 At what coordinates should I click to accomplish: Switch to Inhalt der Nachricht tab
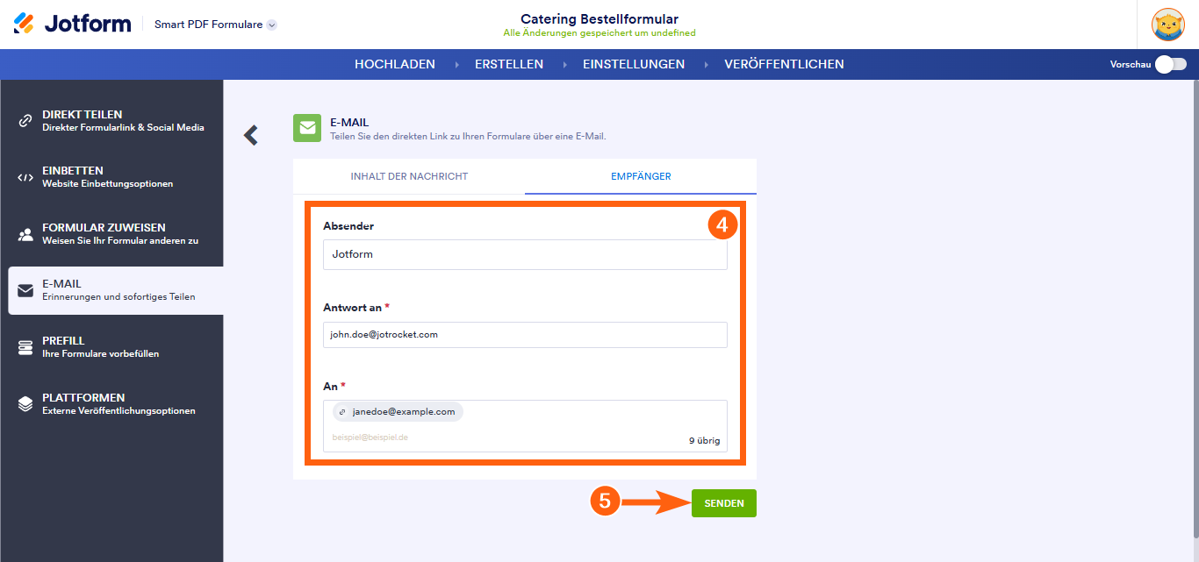(409, 176)
